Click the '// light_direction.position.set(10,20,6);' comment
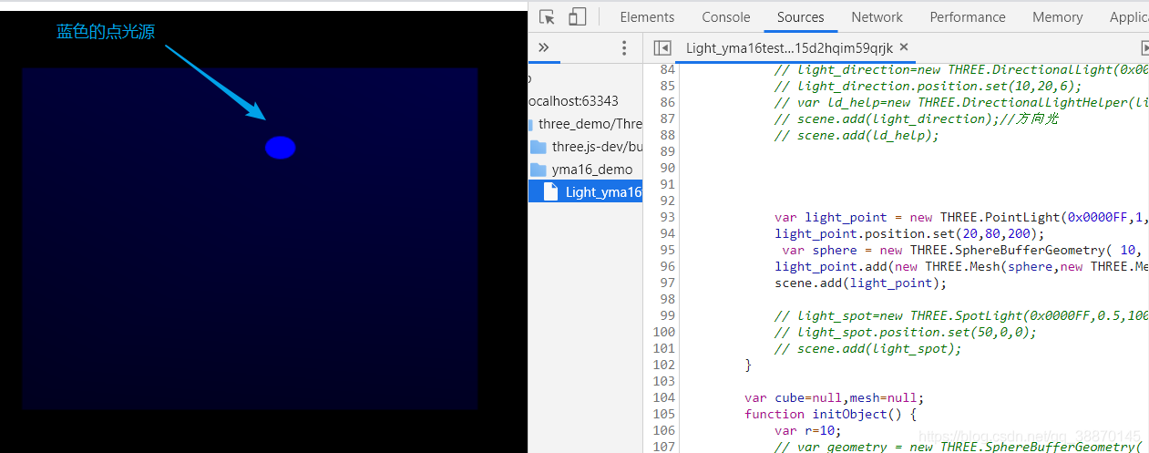The width and height of the screenshot is (1149, 453). (x=928, y=86)
